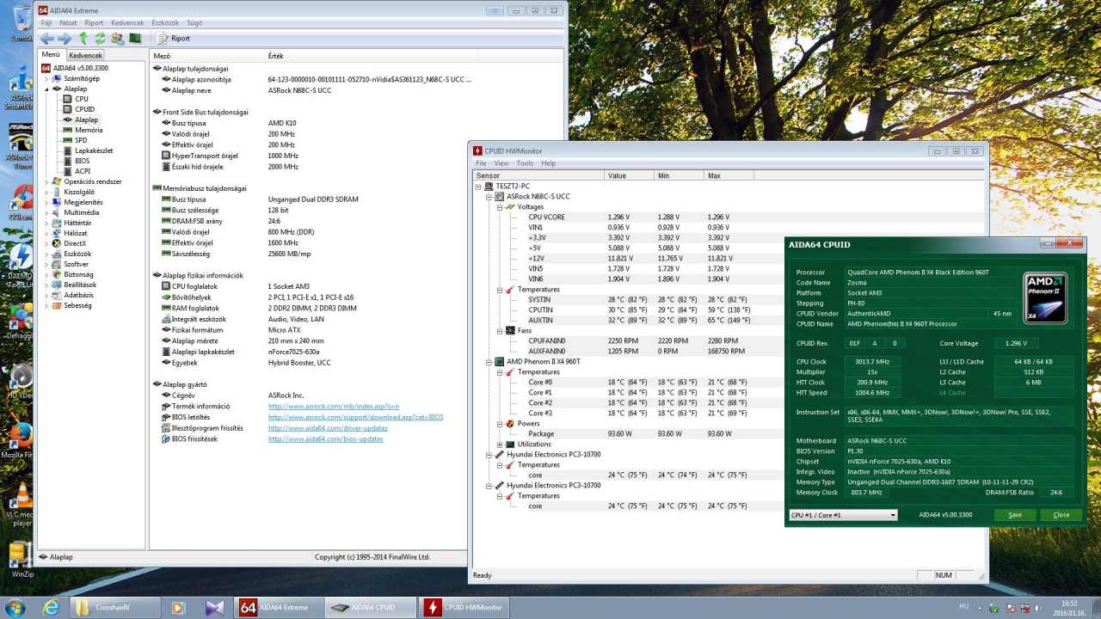Open View menu in HWMonitor
Screen dimensions: 1101x619
pyautogui.click(x=501, y=163)
